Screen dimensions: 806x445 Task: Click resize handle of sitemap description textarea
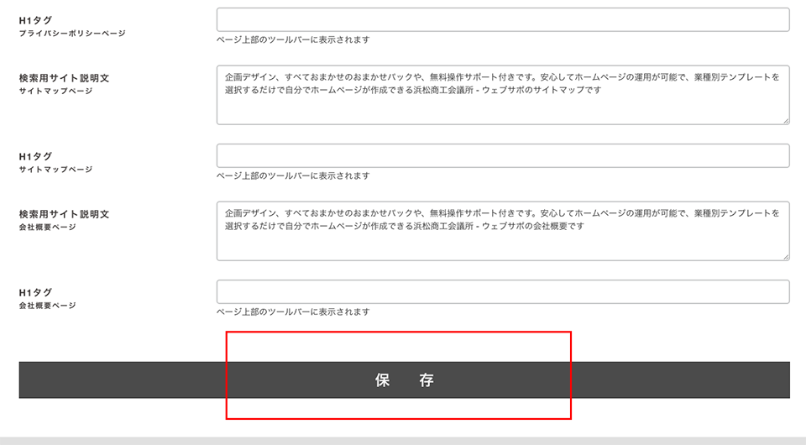[x=785, y=120]
